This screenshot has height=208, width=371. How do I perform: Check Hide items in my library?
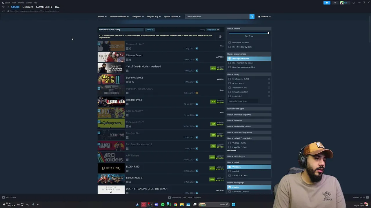(230, 63)
